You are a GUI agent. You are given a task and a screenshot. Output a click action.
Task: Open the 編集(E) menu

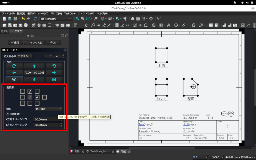(21, 14)
